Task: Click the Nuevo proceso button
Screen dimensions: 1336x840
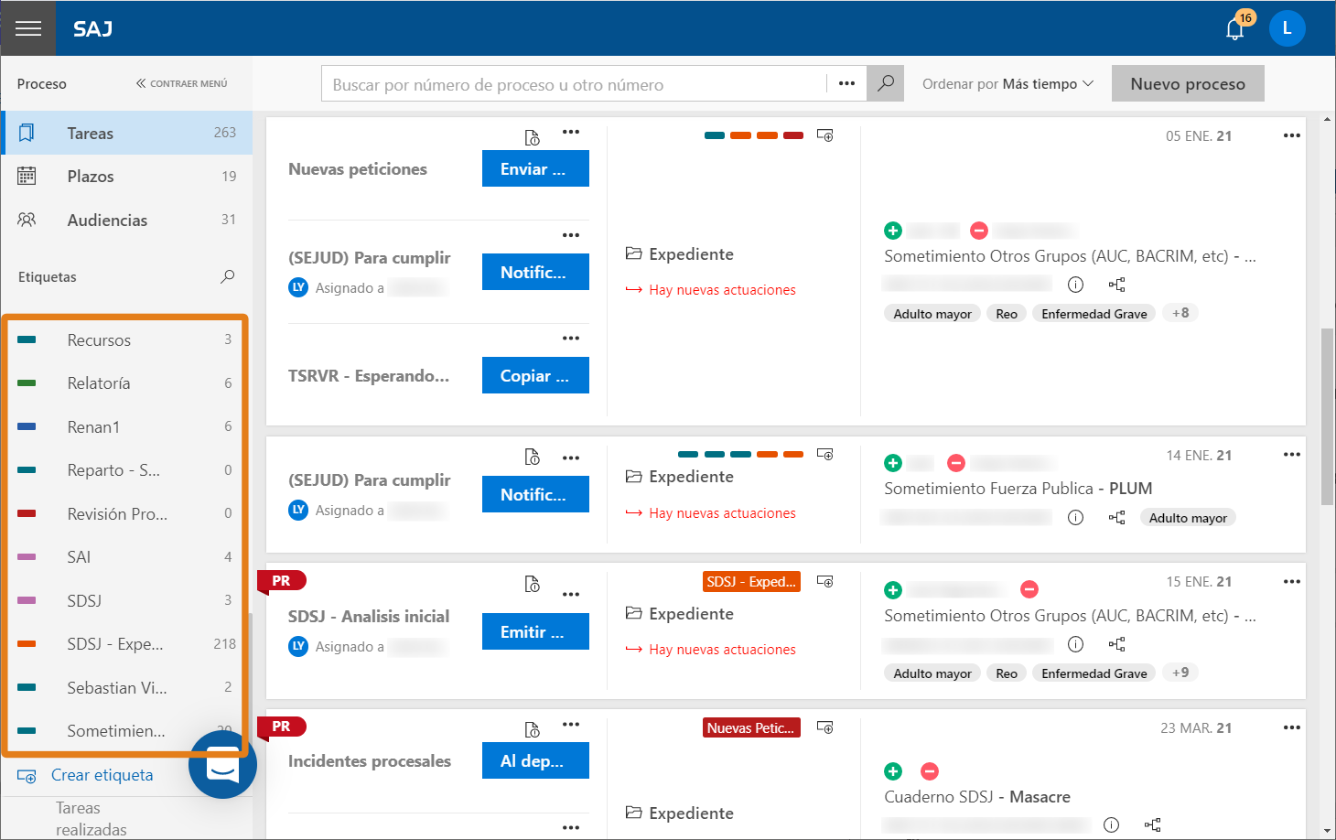Action: coord(1187,84)
